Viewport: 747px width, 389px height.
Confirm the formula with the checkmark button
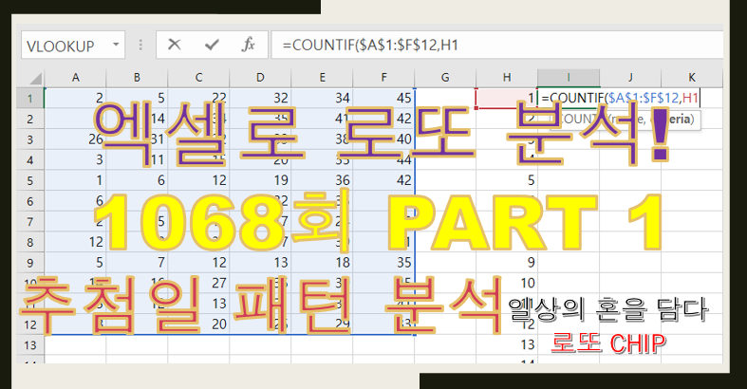tap(212, 45)
